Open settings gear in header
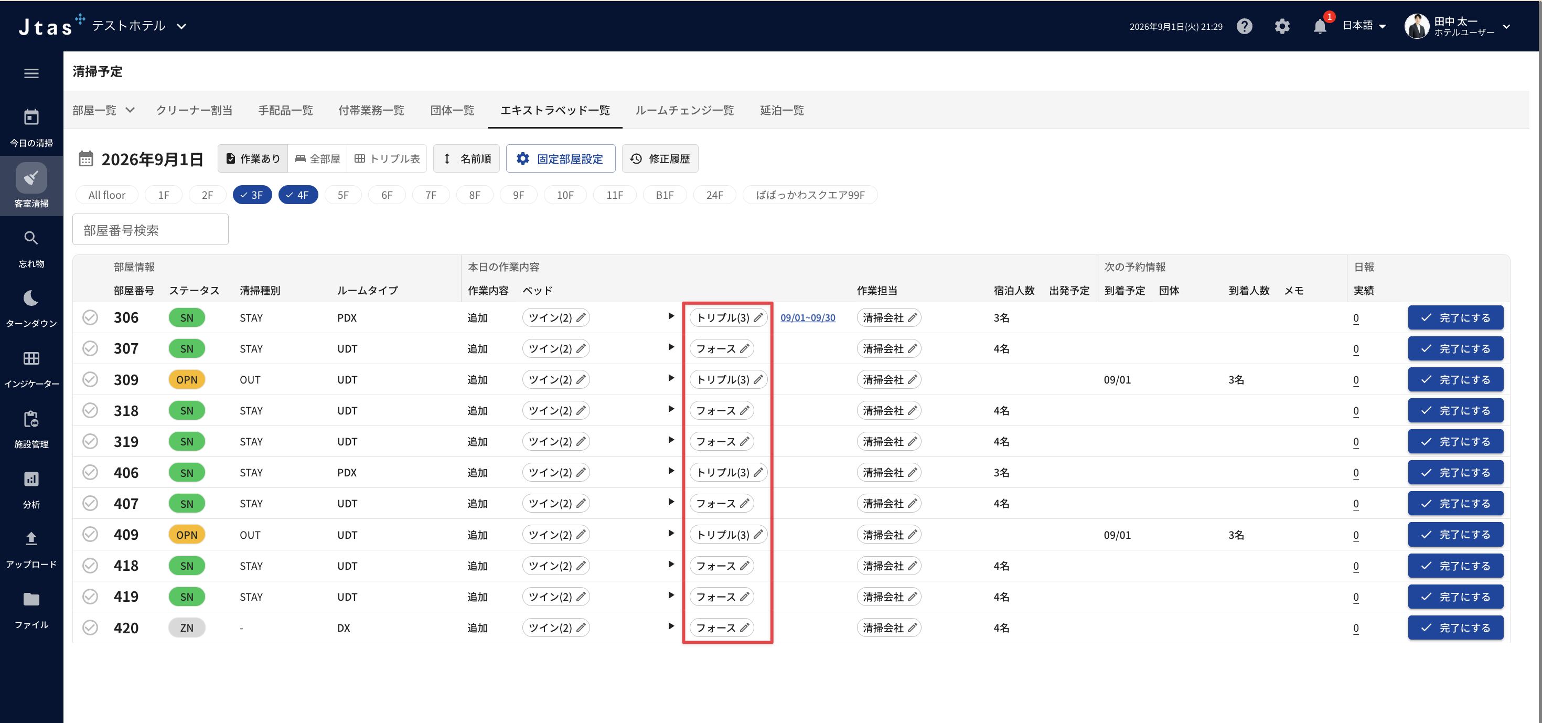This screenshot has height=723, width=1542. click(x=1282, y=26)
